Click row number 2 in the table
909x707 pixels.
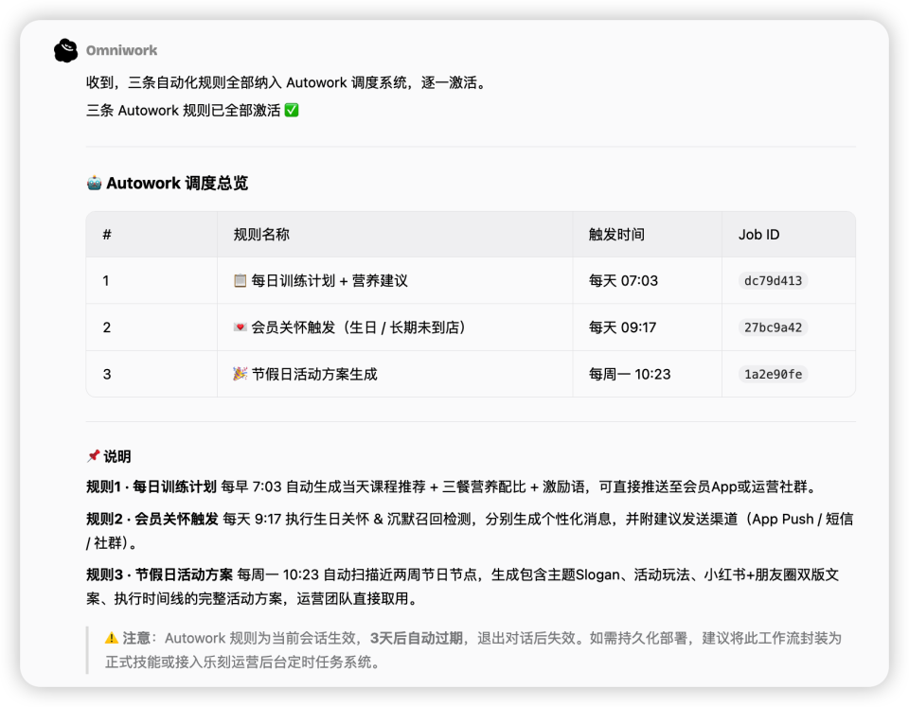[107, 327]
